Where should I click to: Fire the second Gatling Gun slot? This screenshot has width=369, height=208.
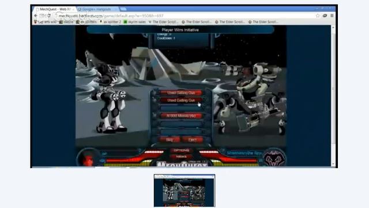point(181,100)
